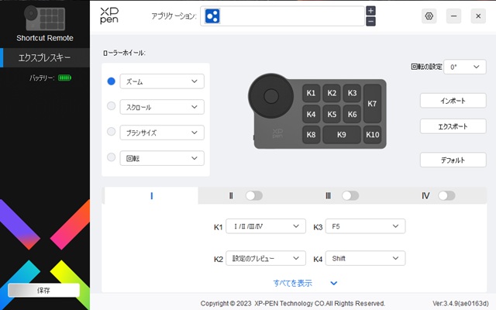Click the minus icon to remove application

pyautogui.click(x=370, y=21)
